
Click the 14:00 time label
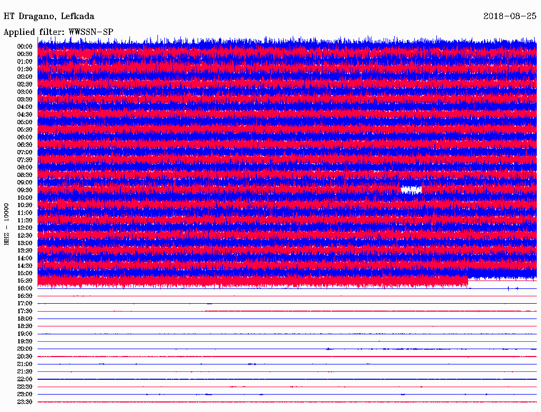click(x=25, y=258)
